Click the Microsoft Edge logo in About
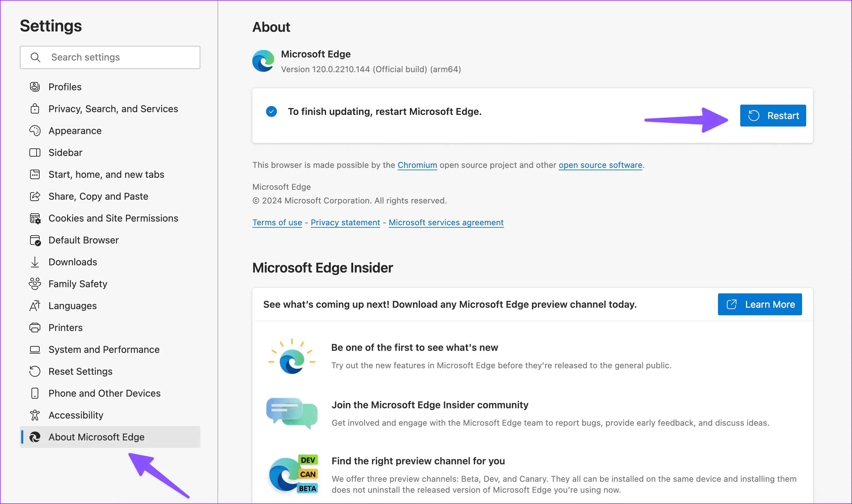The image size is (852, 504). click(263, 61)
